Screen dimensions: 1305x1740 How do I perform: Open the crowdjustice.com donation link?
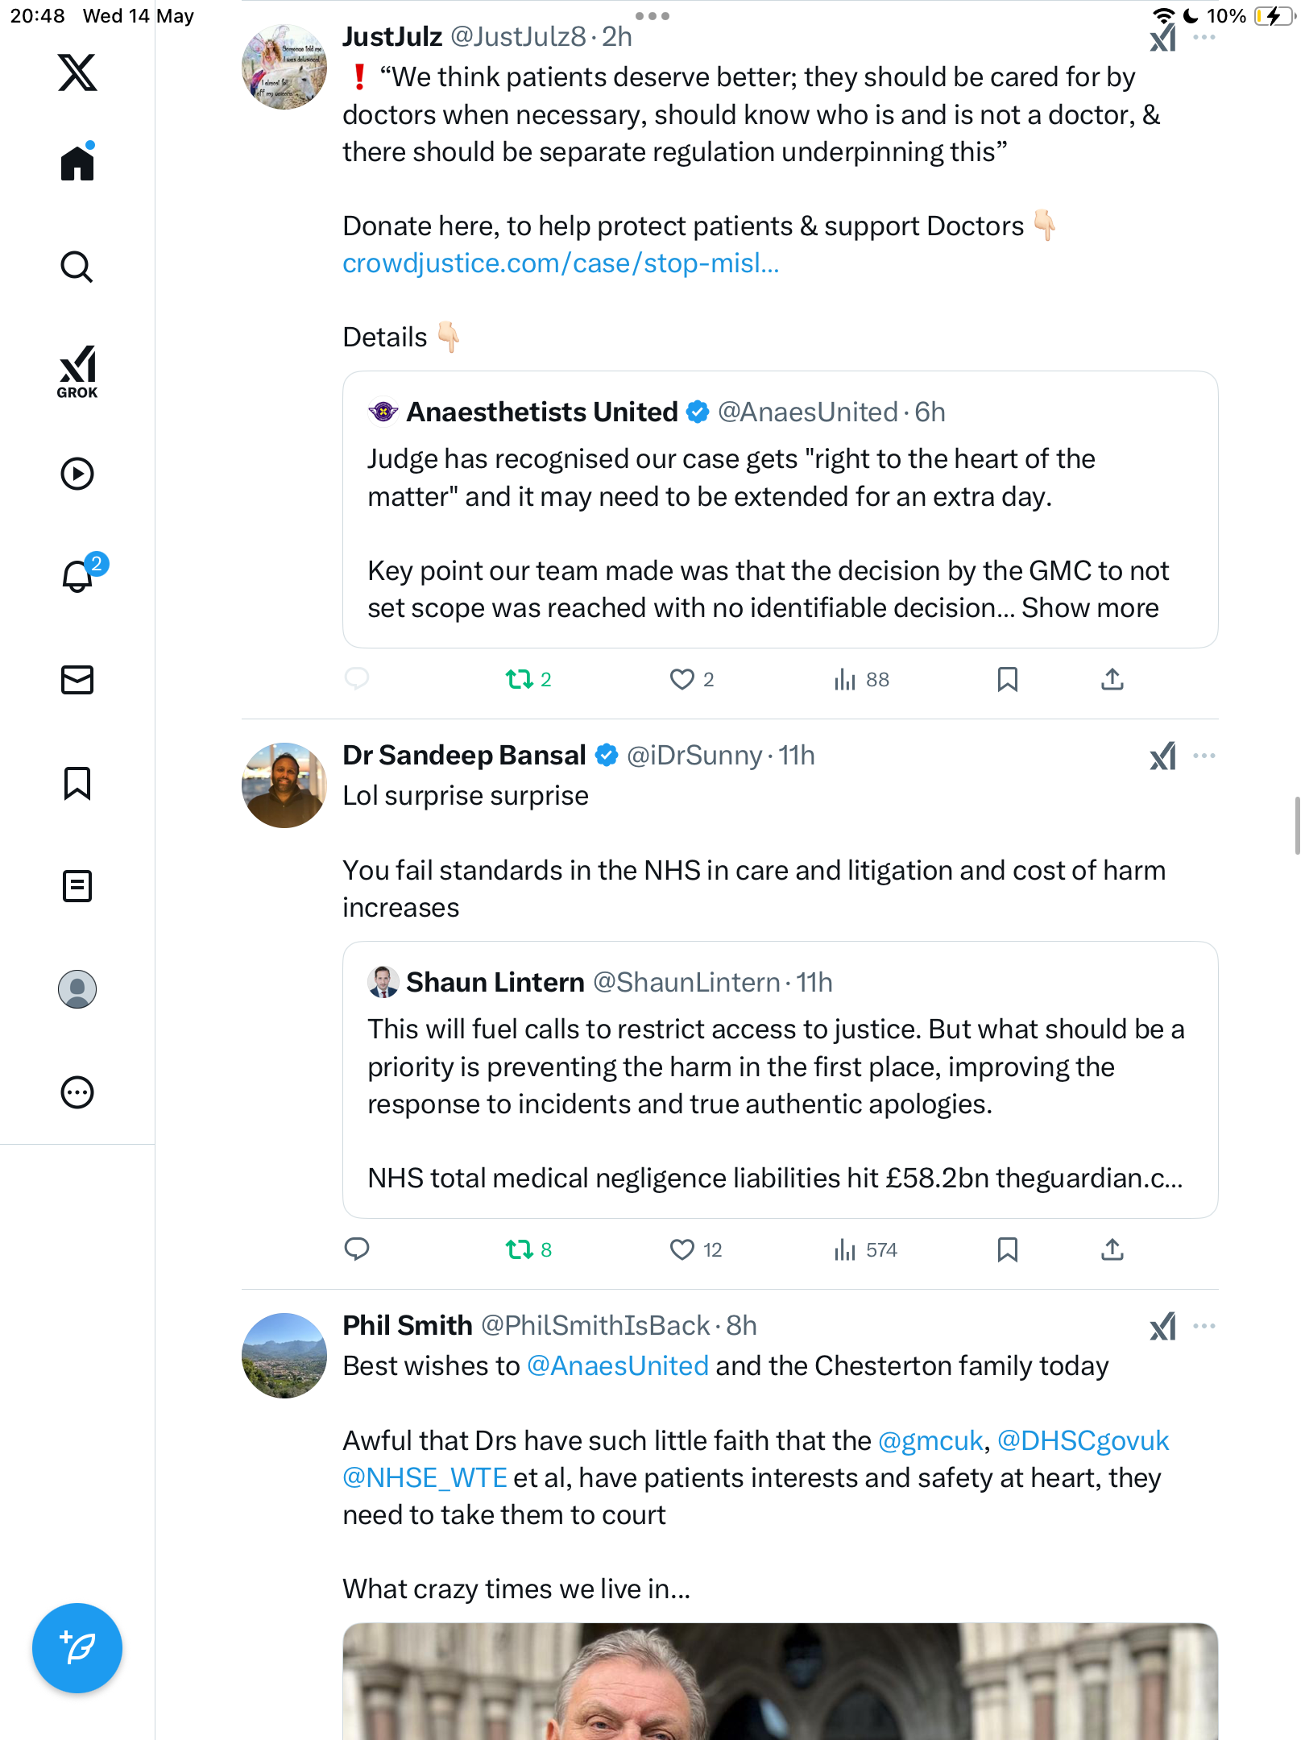(561, 263)
